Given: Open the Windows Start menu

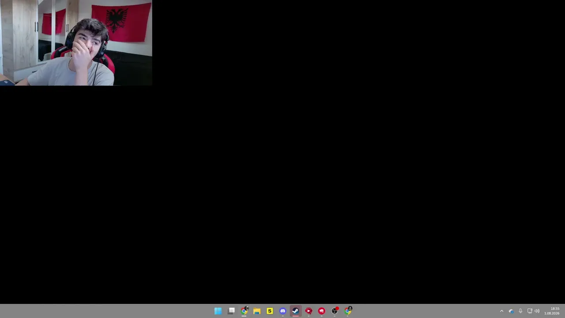Looking at the screenshot, I should pyautogui.click(x=218, y=311).
